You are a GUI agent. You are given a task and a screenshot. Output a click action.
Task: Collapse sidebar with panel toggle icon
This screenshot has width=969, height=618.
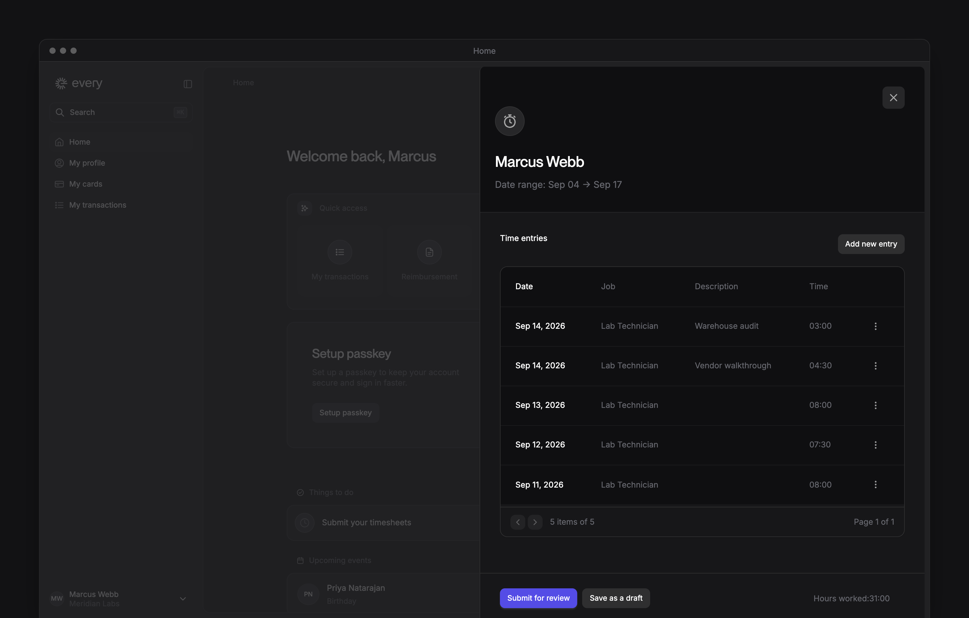click(188, 84)
